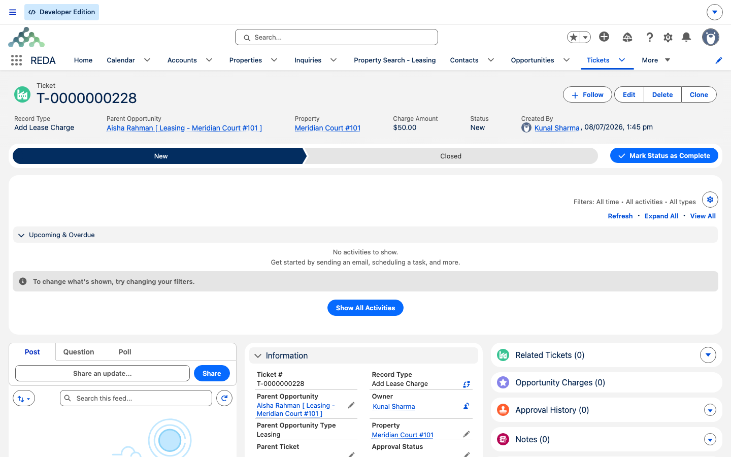Select the New stage in the path
This screenshot has width=731, height=457.
click(x=160, y=156)
